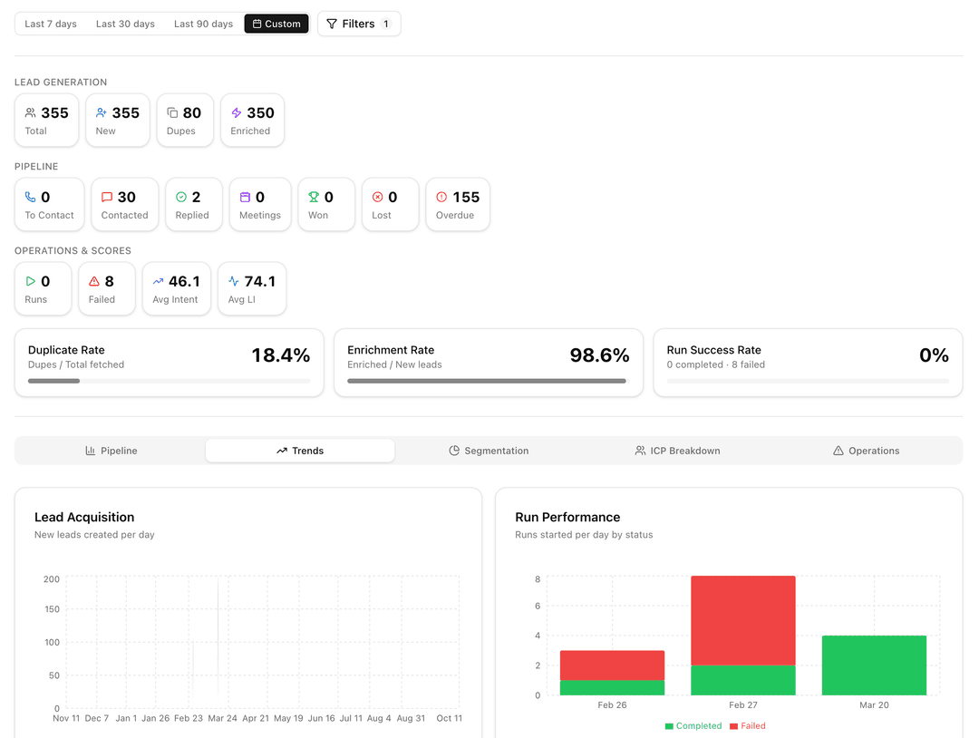Click the To Contact phone icon

pyautogui.click(x=30, y=198)
